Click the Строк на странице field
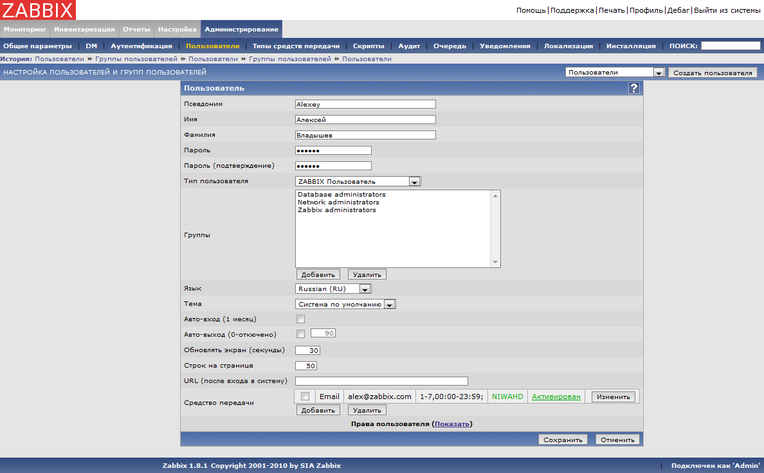This screenshot has height=473, width=764. 306,366
